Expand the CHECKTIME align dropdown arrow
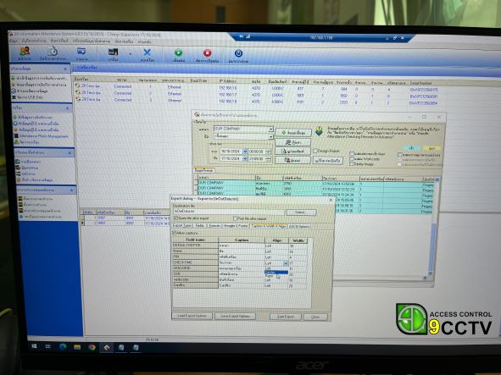The width and height of the screenshot is (501, 375). 286,263
